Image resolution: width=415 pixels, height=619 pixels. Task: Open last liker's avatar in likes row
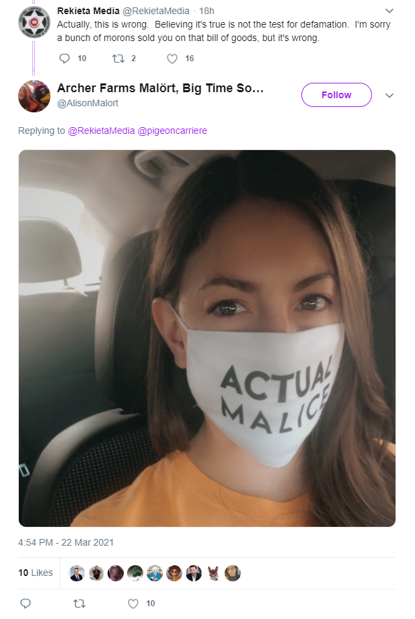[232, 573]
